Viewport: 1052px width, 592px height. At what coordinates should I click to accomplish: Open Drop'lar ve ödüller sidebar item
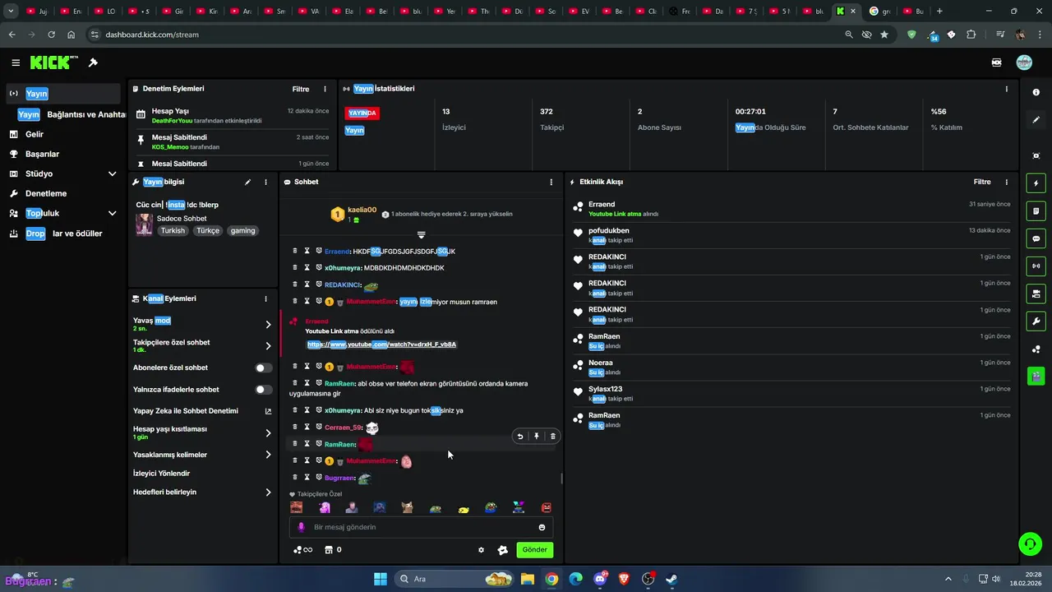click(64, 234)
